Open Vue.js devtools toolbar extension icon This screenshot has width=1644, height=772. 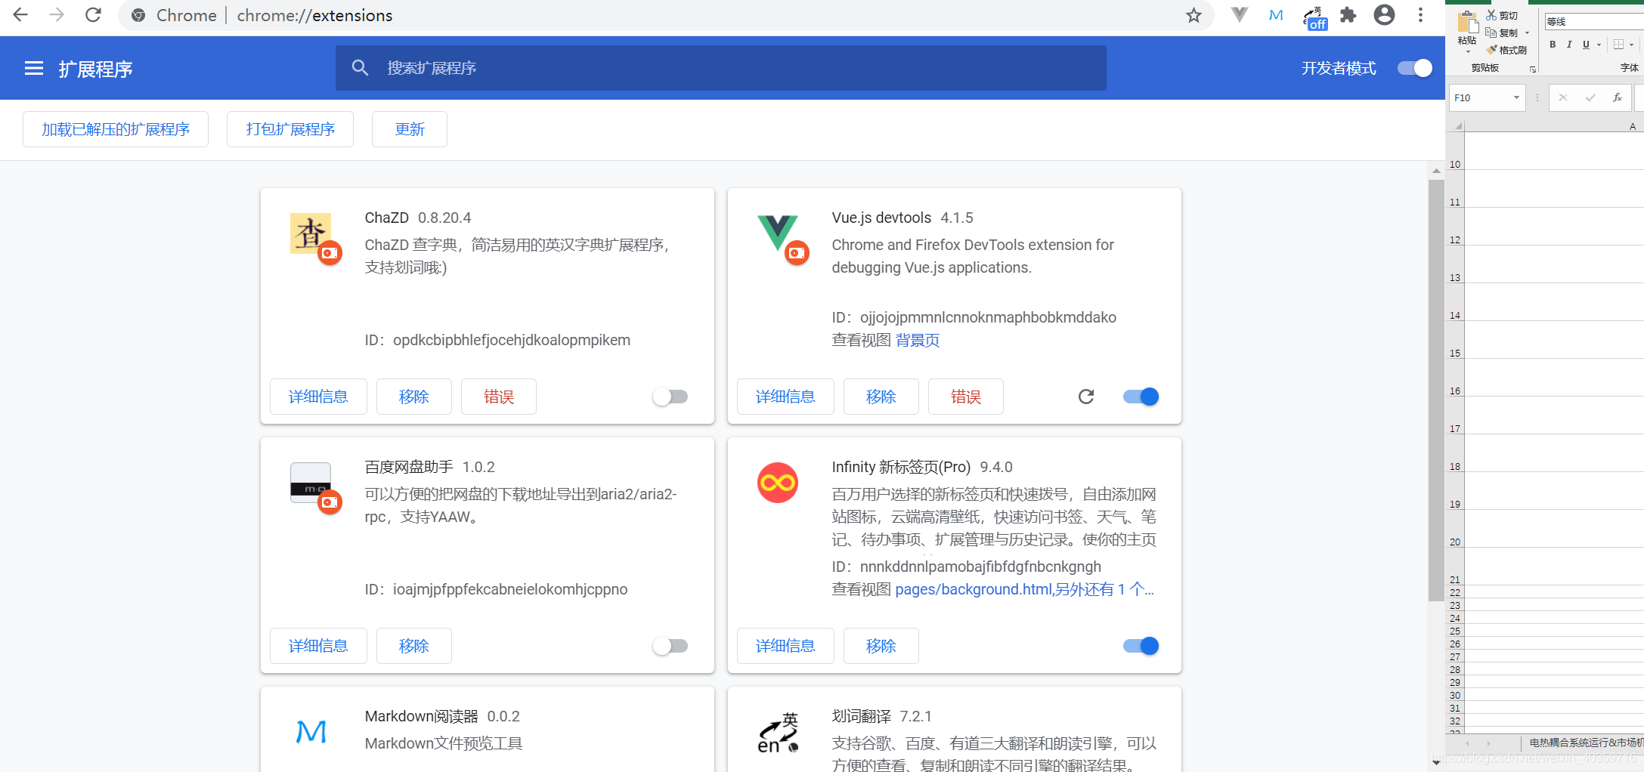coord(1239,15)
